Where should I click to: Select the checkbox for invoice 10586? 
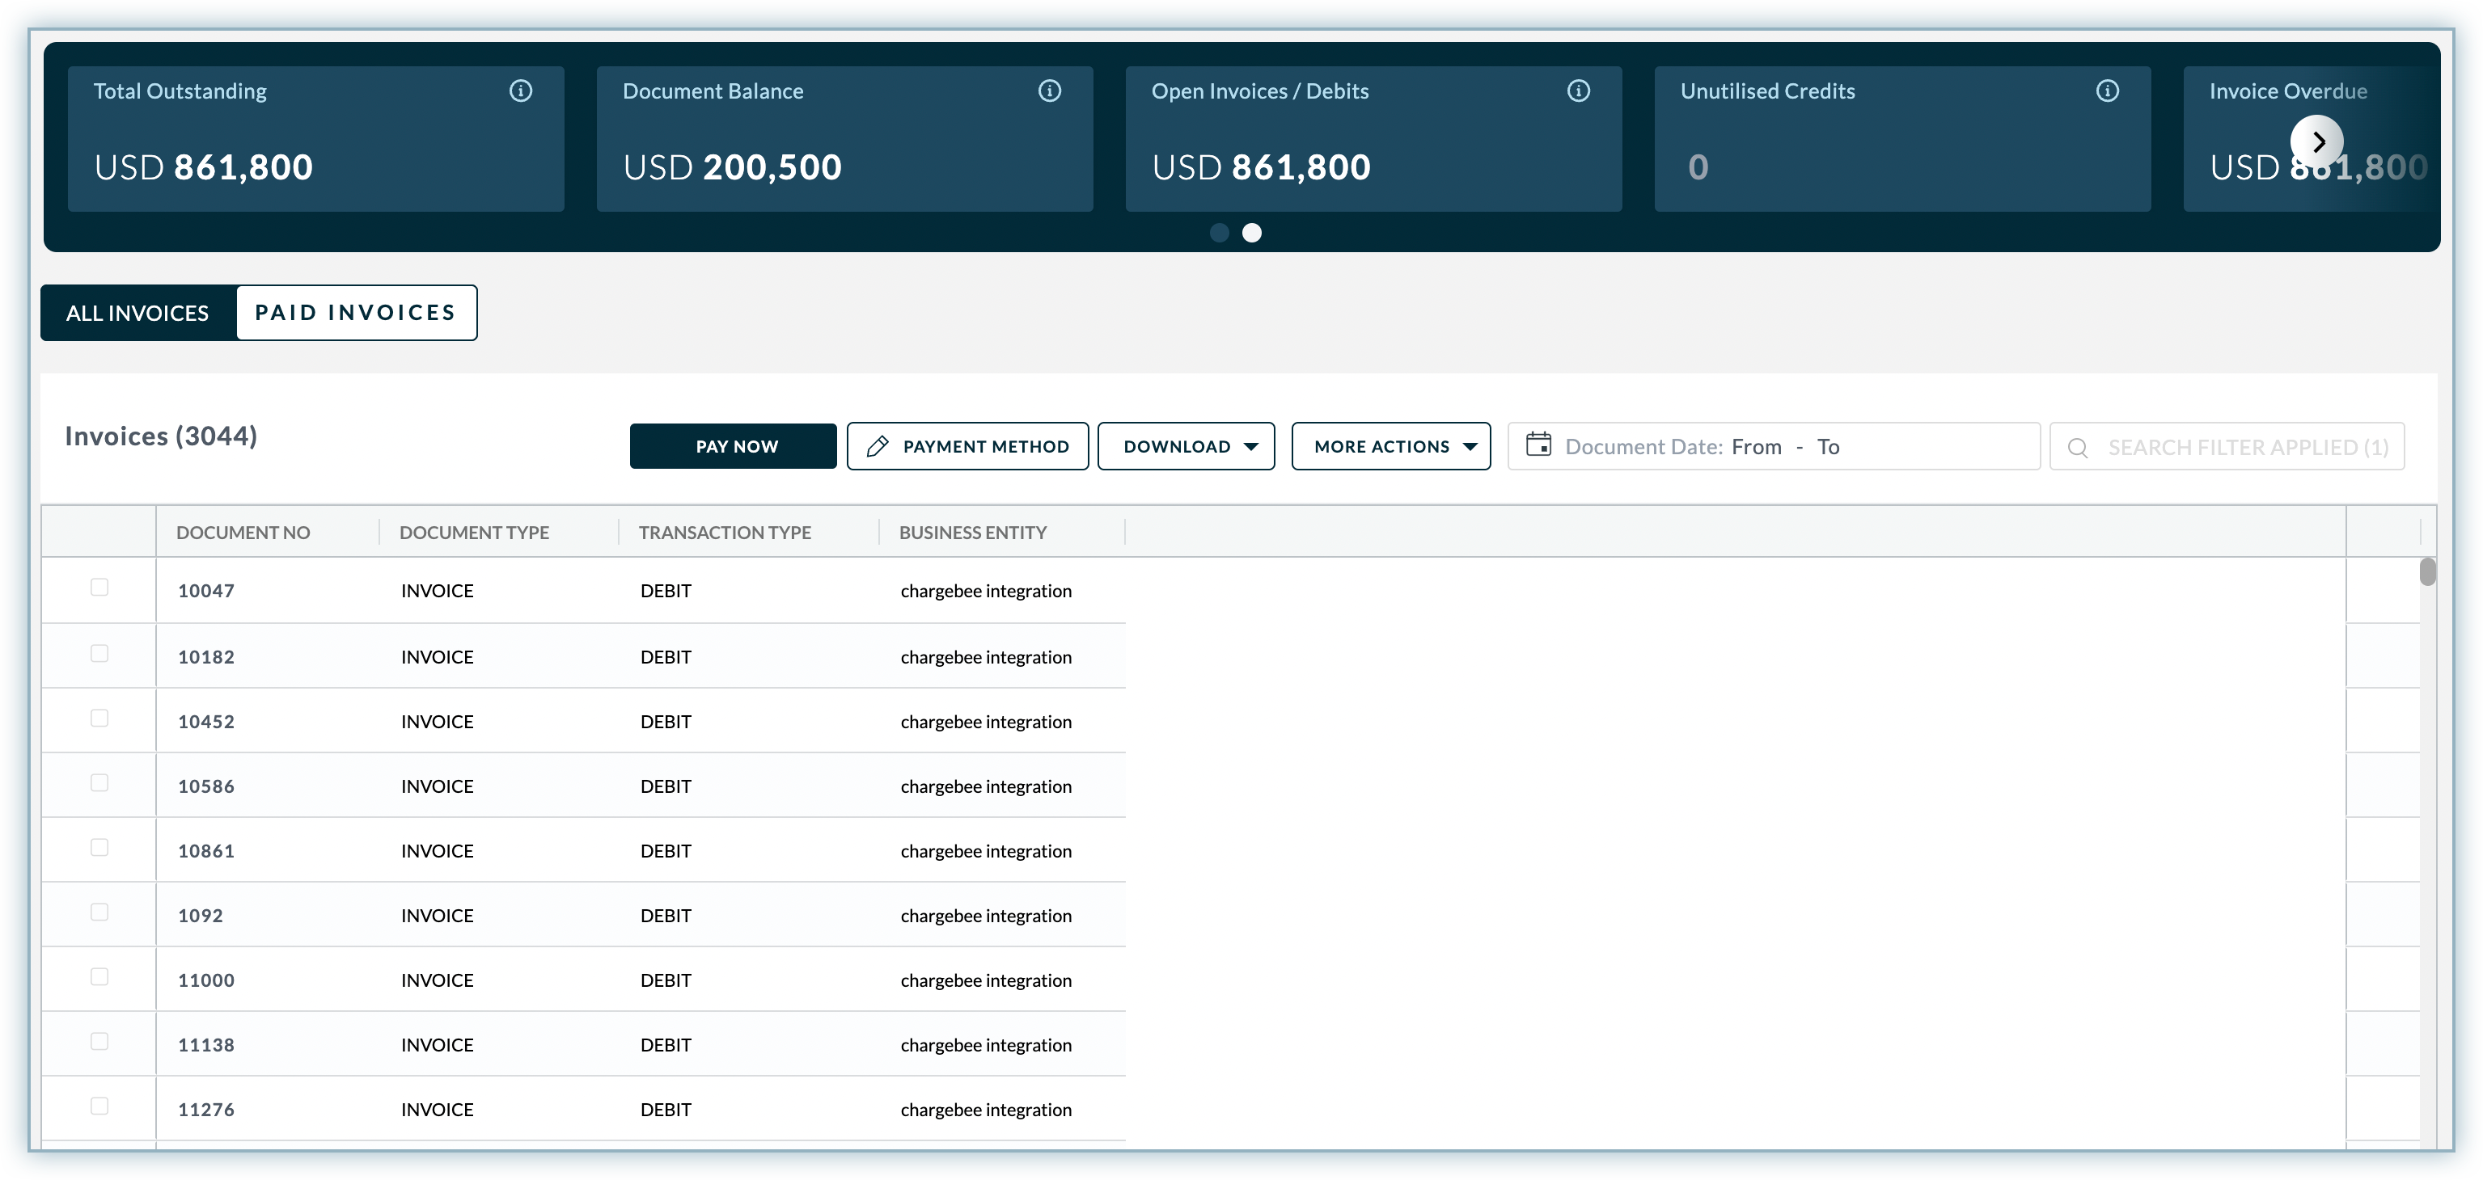99,783
